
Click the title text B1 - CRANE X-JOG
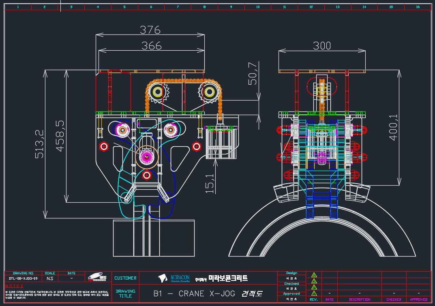tap(194, 293)
